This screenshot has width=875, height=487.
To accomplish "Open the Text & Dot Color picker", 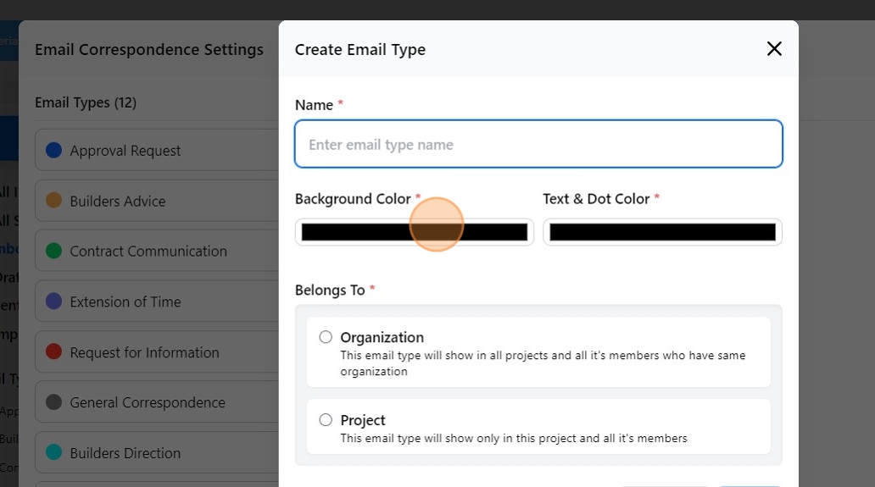I will point(662,232).
